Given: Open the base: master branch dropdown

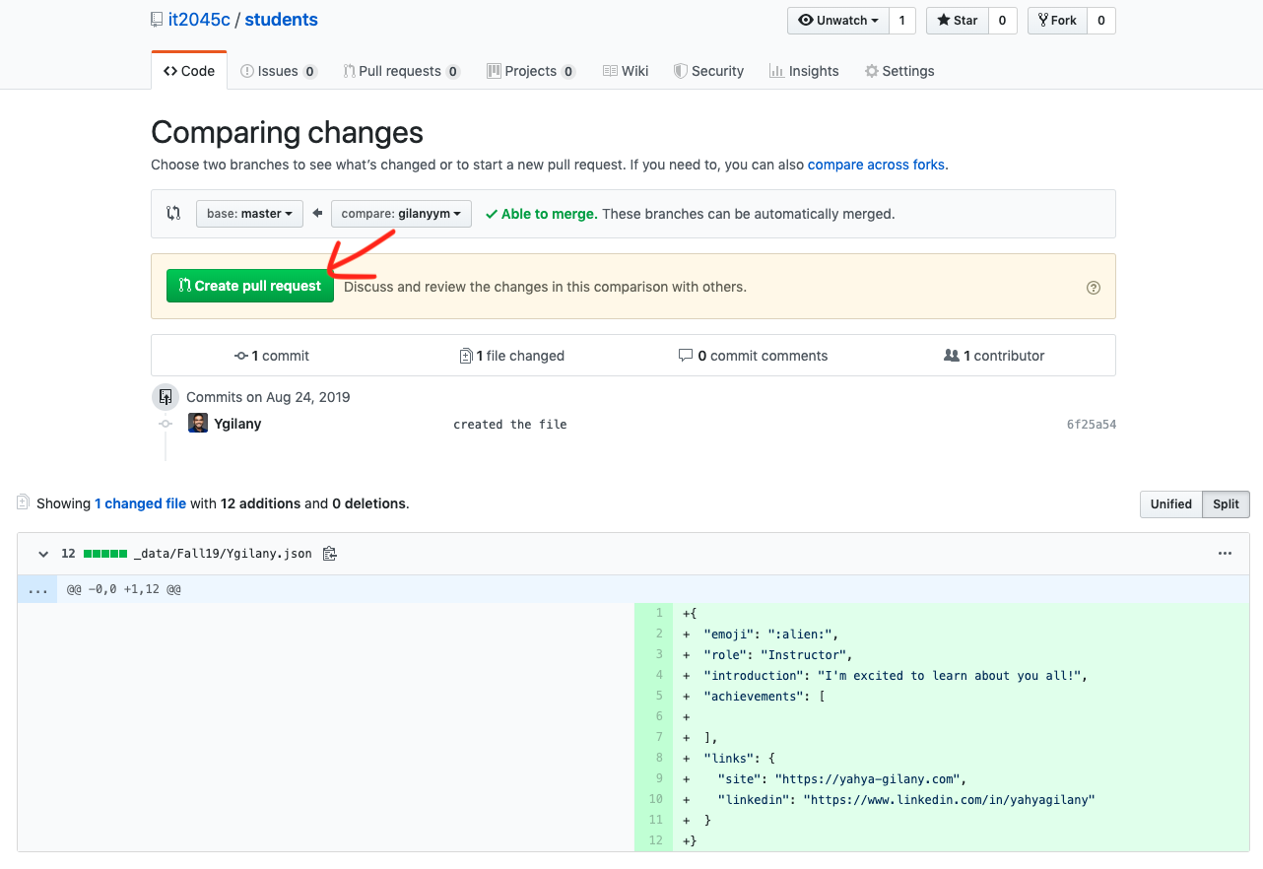Looking at the screenshot, I should click(249, 214).
